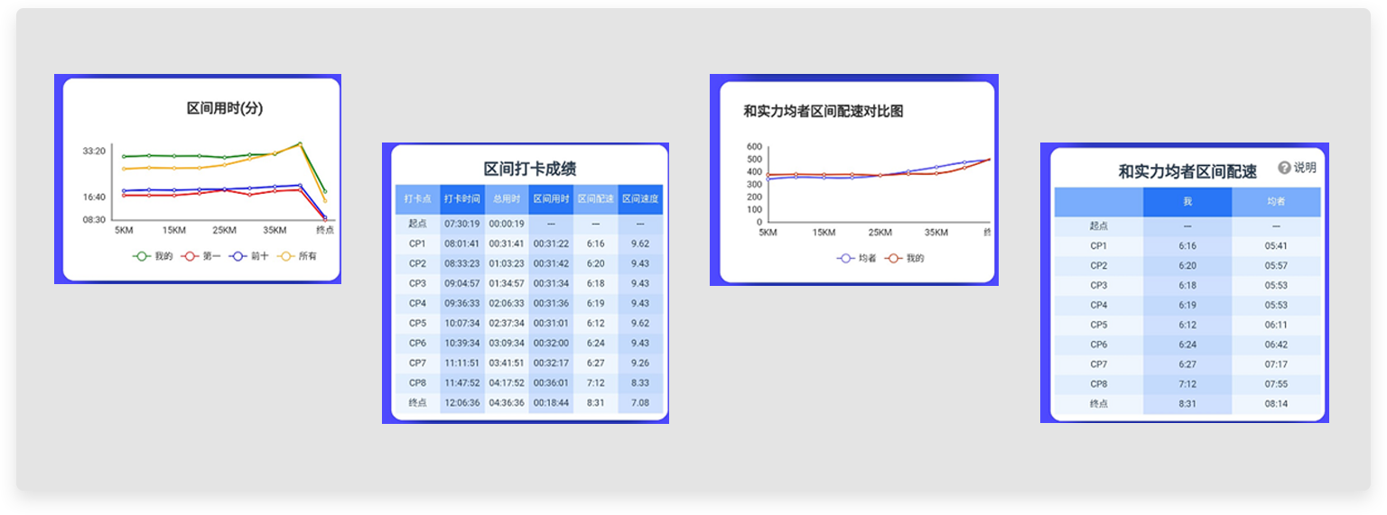Click the 区间速度 column header

point(640,199)
